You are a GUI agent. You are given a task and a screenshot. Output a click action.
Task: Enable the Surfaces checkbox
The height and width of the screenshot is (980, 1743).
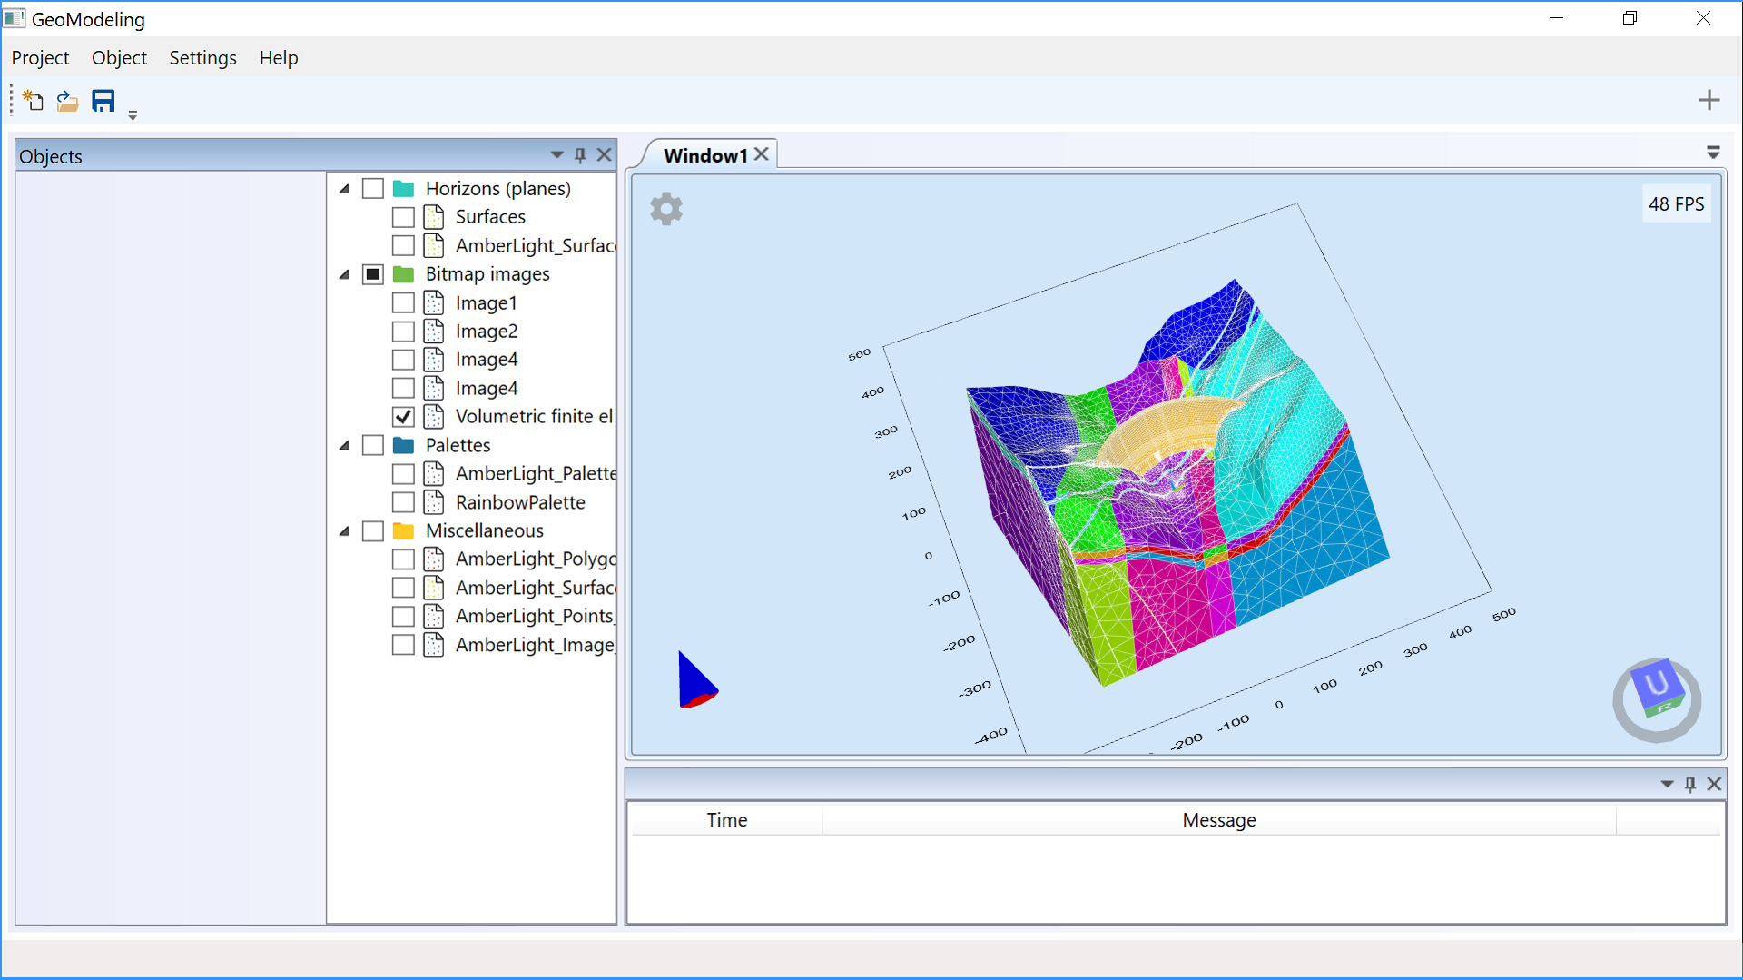403,218
